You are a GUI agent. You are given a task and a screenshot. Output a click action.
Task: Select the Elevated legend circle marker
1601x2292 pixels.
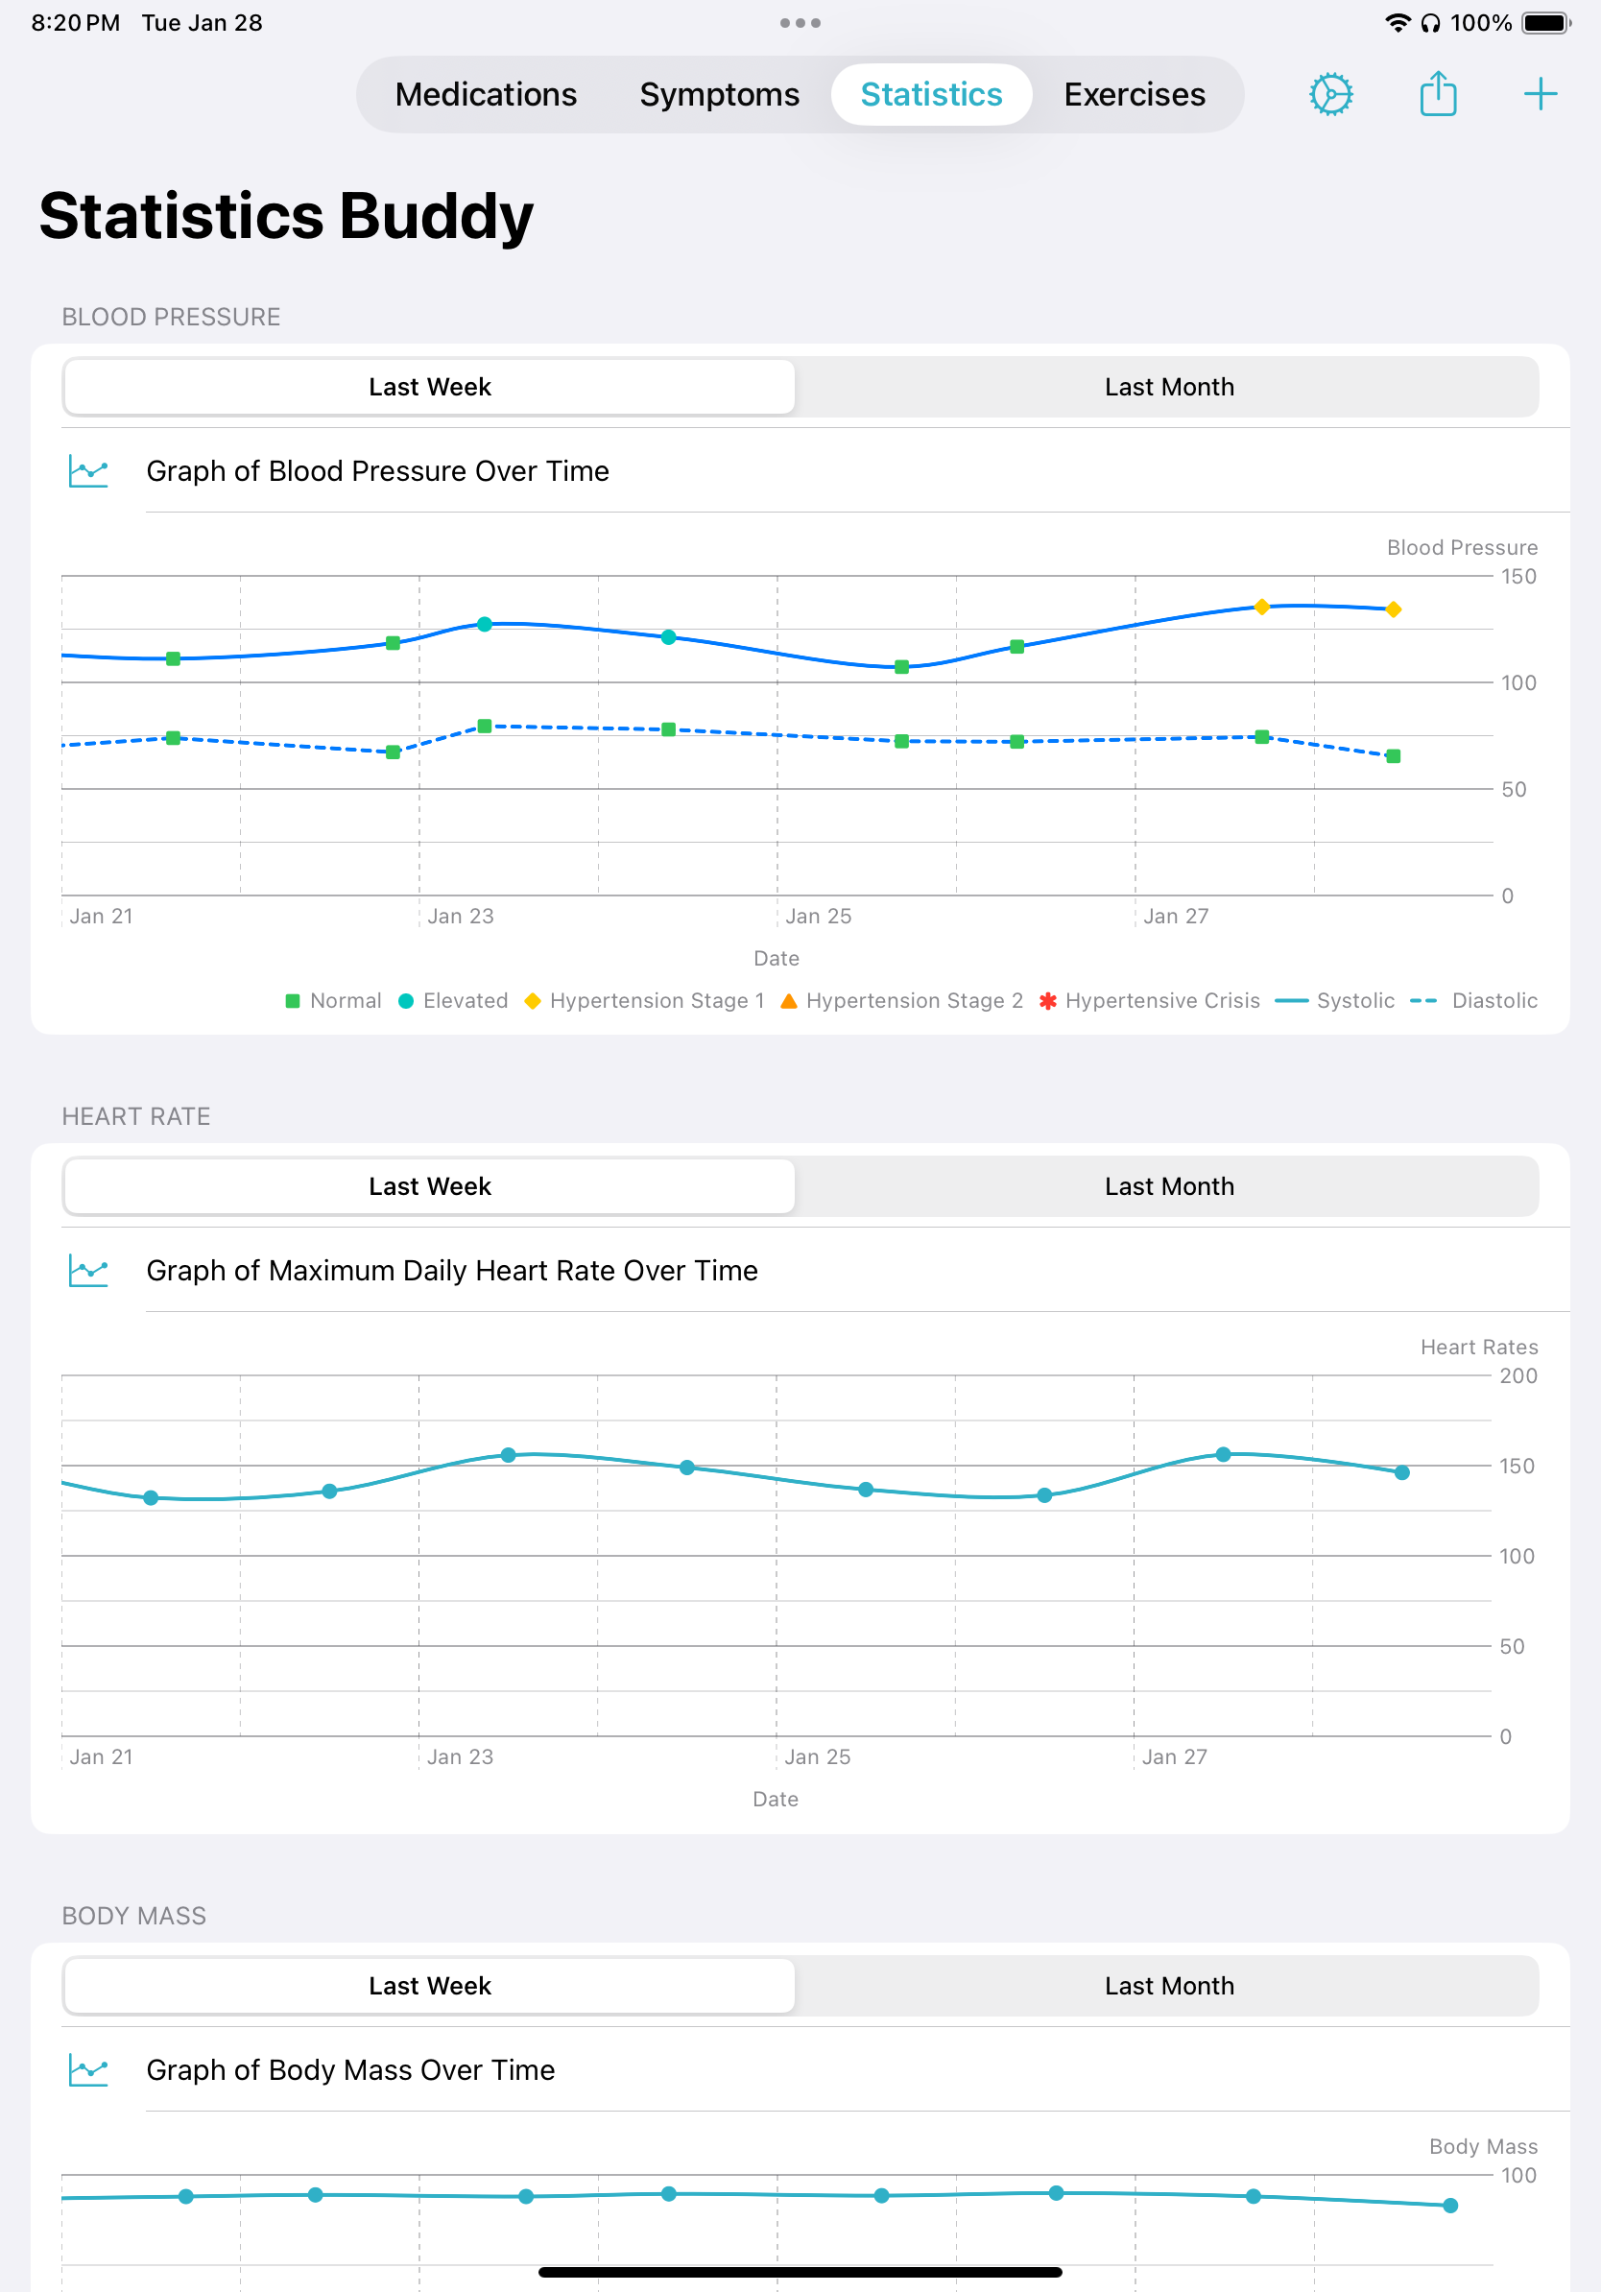(405, 1000)
